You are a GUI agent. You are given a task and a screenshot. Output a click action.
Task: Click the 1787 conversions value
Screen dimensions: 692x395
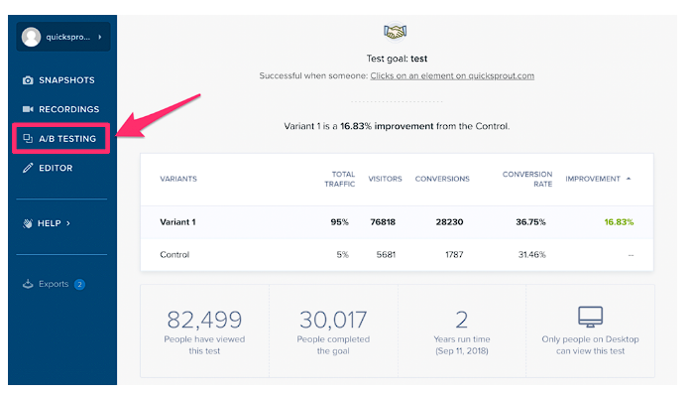[x=454, y=255]
